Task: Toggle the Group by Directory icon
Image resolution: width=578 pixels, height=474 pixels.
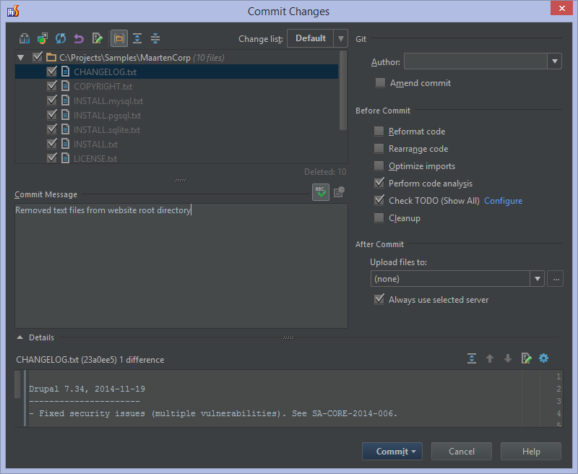Action: point(119,38)
